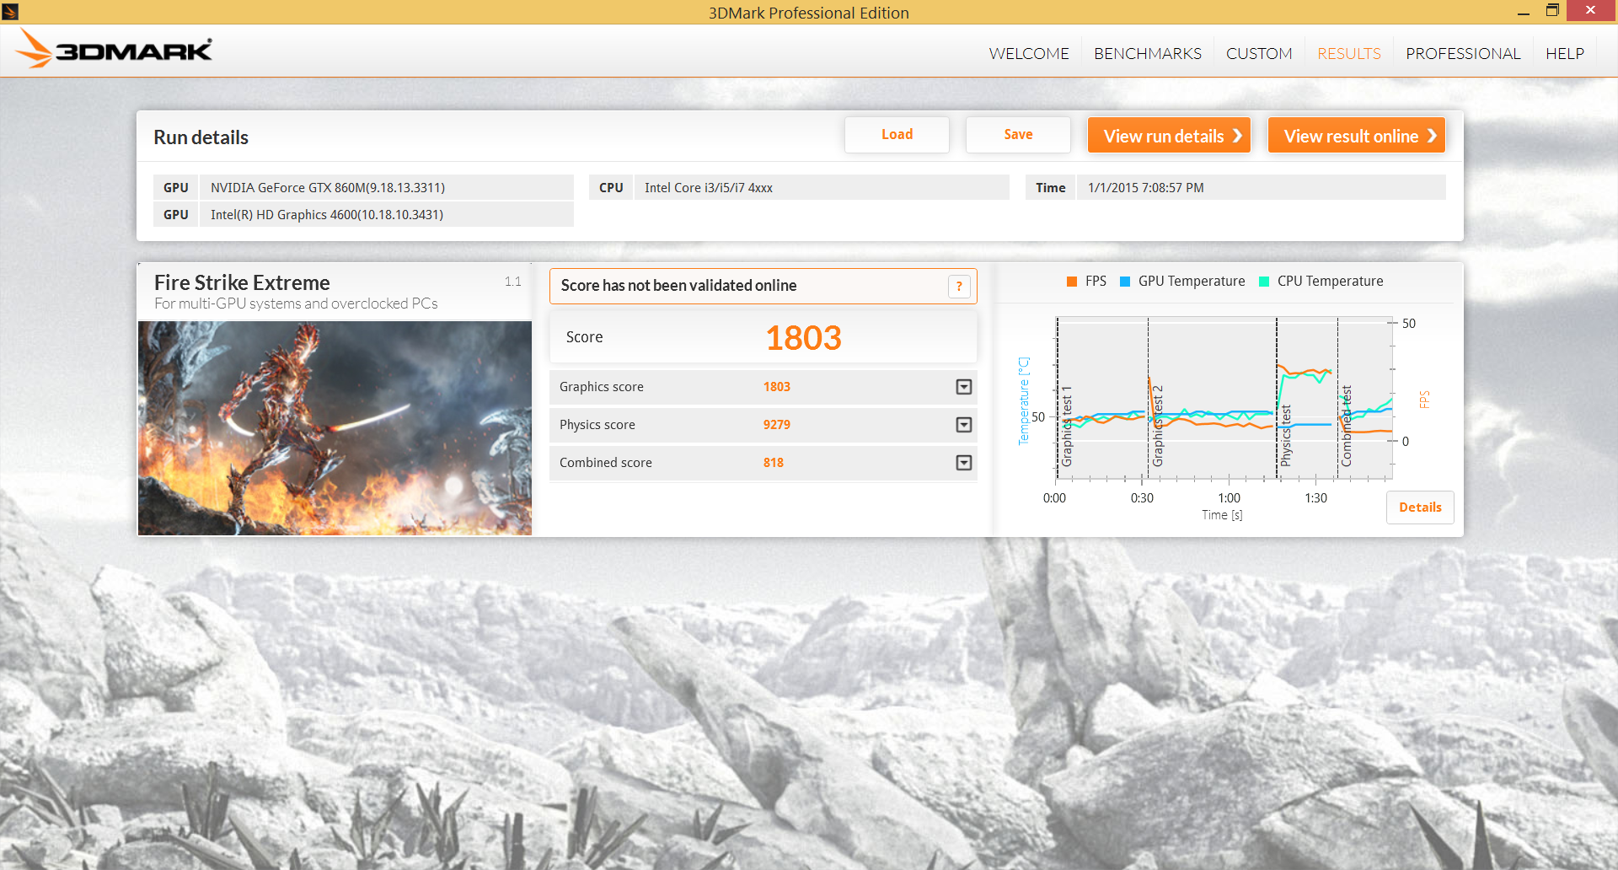The image size is (1618, 870).
Task: Expand the Combined score details
Action: pyautogui.click(x=964, y=463)
